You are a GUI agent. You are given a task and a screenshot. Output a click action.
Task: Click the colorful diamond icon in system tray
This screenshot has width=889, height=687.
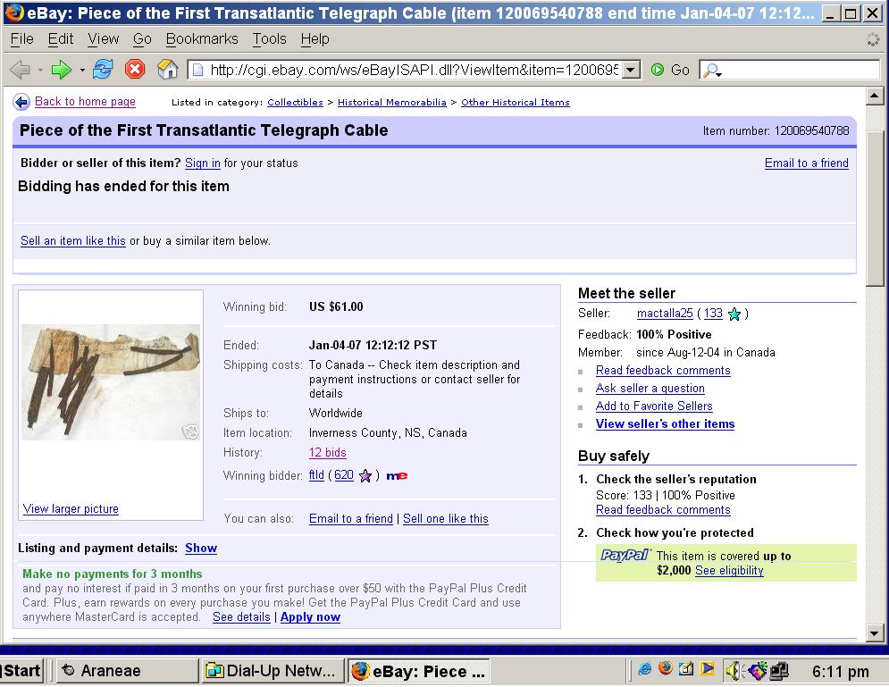[x=758, y=671]
